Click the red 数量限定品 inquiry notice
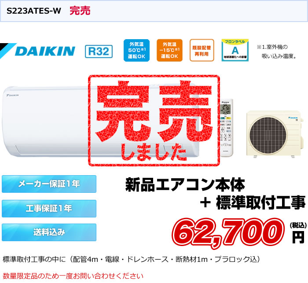This screenshot has height=283, width=308. (73, 276)
